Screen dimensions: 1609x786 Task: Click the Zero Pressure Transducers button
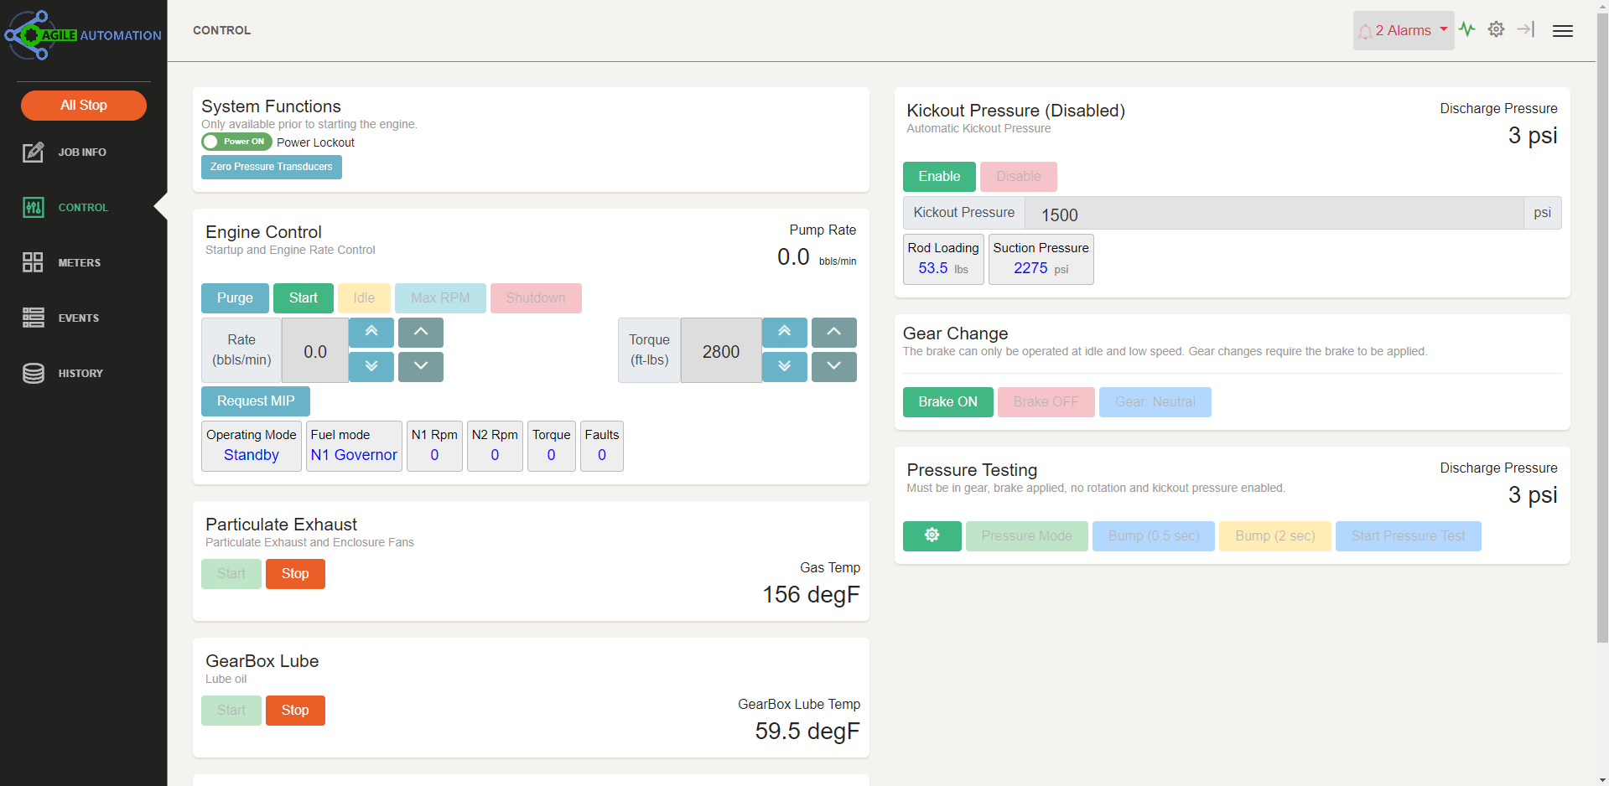tap(271, 167)
